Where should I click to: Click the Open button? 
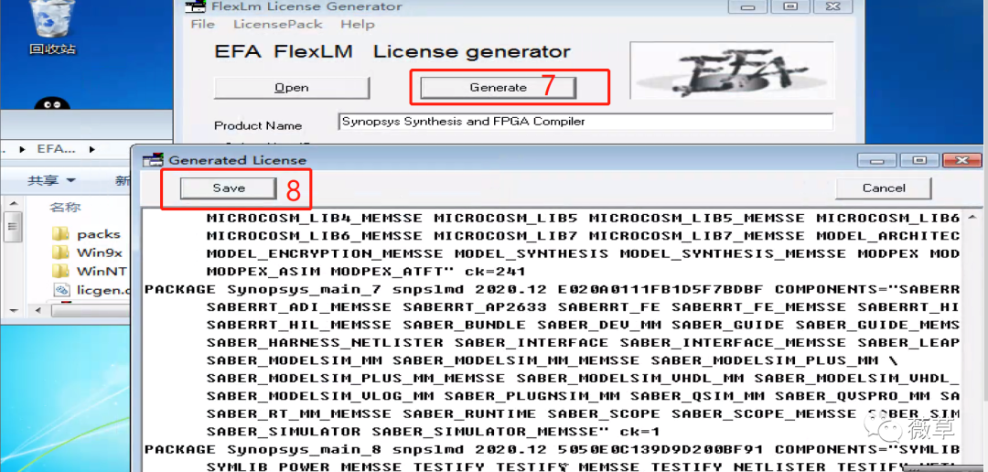292,88
